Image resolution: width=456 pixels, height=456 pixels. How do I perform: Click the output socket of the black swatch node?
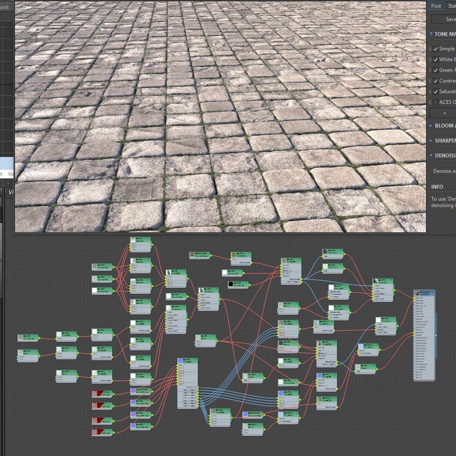(249, 286)
